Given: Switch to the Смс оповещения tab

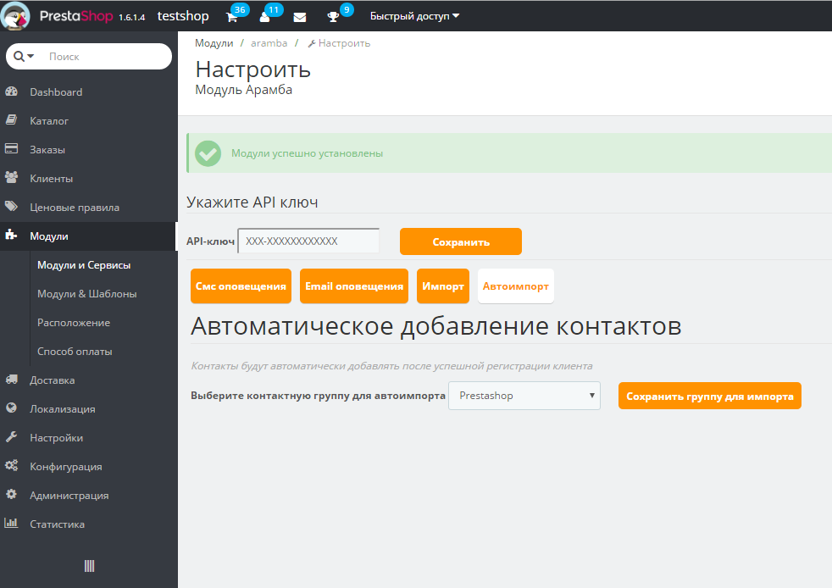Looking at the screenshot, I should (x=241, y=286).
